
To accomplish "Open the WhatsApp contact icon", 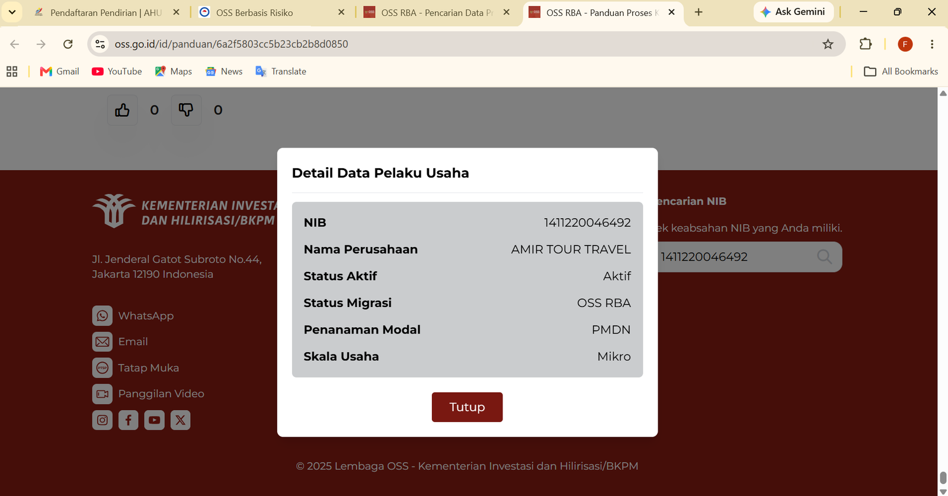I will pos(103,316).
